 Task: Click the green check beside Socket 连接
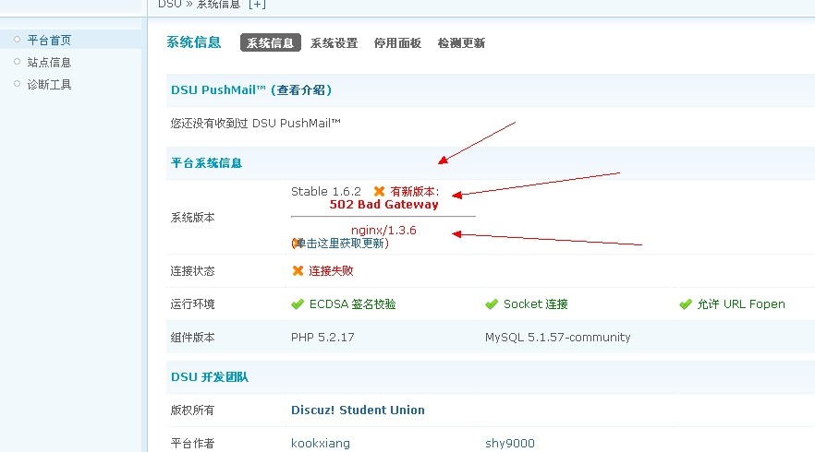click(x=492, y=304)
